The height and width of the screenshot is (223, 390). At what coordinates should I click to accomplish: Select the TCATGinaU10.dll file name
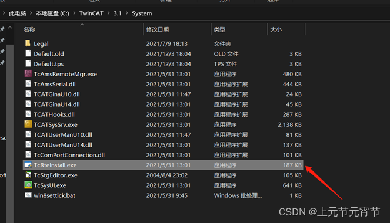(x=56, y=94)
